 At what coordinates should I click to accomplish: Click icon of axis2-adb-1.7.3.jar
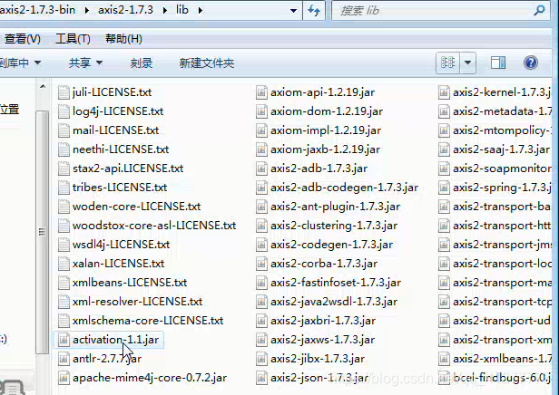261,169
